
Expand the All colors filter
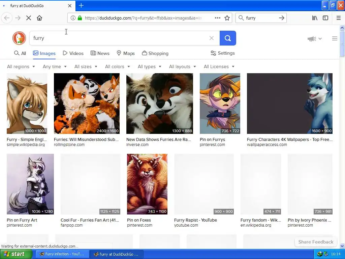point(118,66)
